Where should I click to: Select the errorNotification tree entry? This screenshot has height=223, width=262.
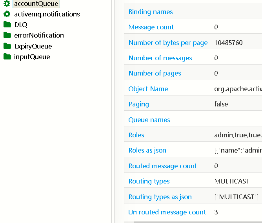pos(39,35)
